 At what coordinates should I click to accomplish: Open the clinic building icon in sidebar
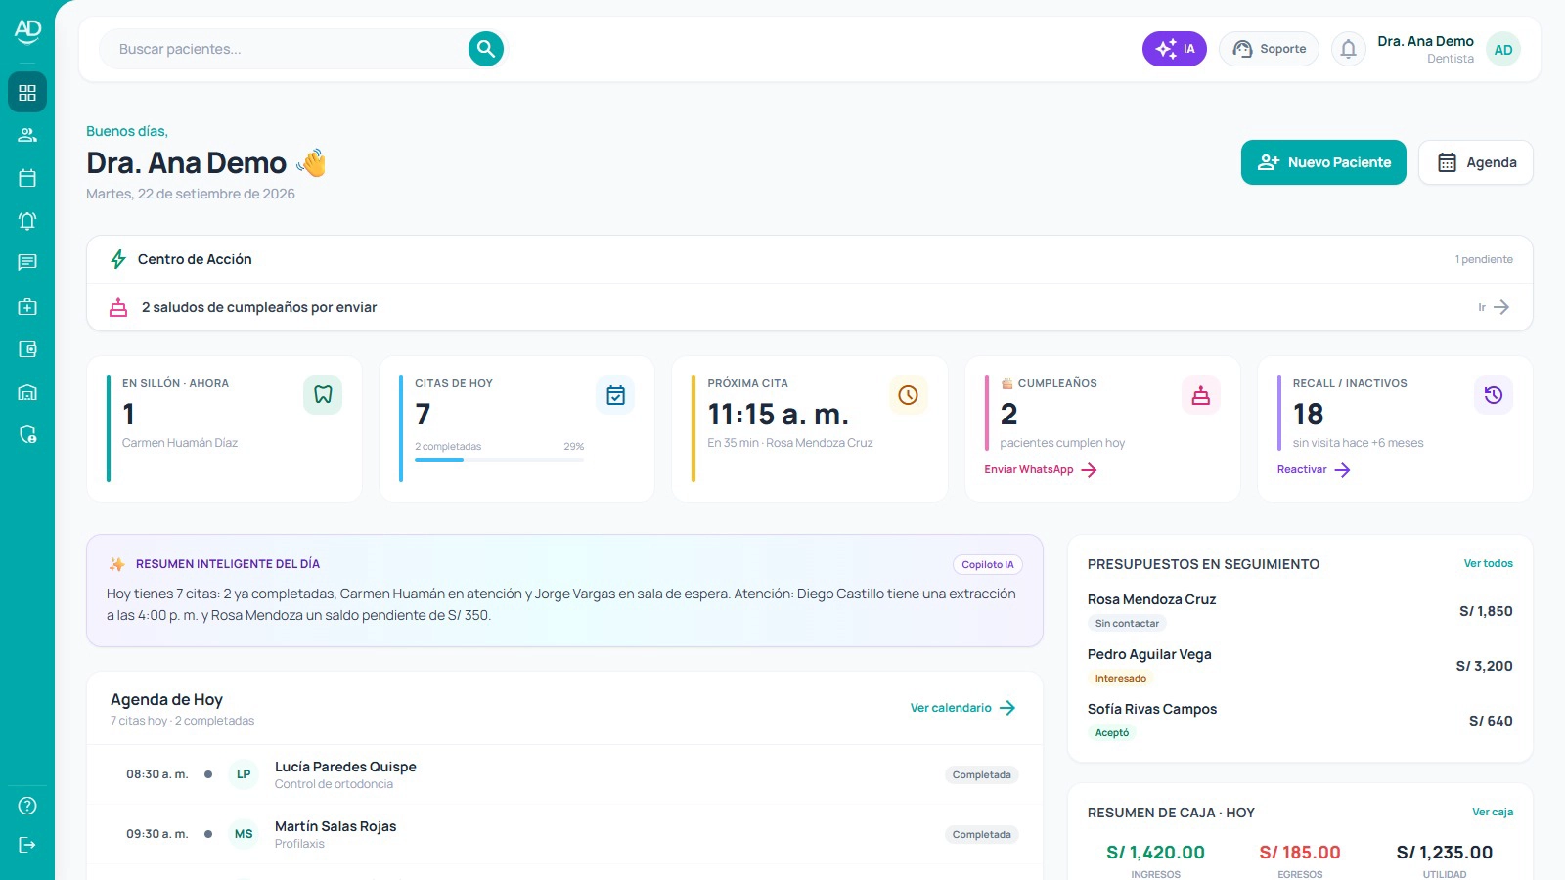click(x=27, y=392)
